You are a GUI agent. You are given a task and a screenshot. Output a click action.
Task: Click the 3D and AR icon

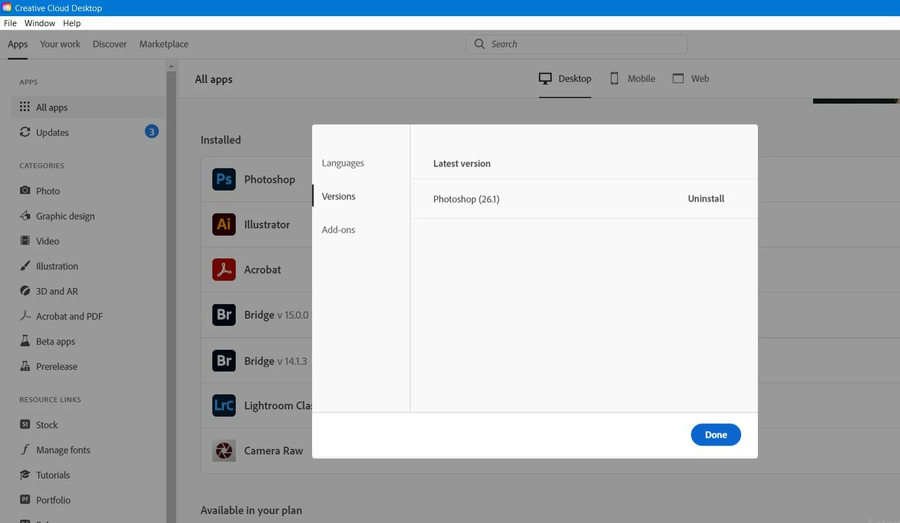(25, 291)
